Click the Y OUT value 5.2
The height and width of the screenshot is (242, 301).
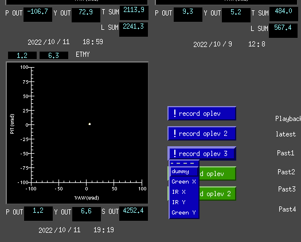tap(236, 15)
